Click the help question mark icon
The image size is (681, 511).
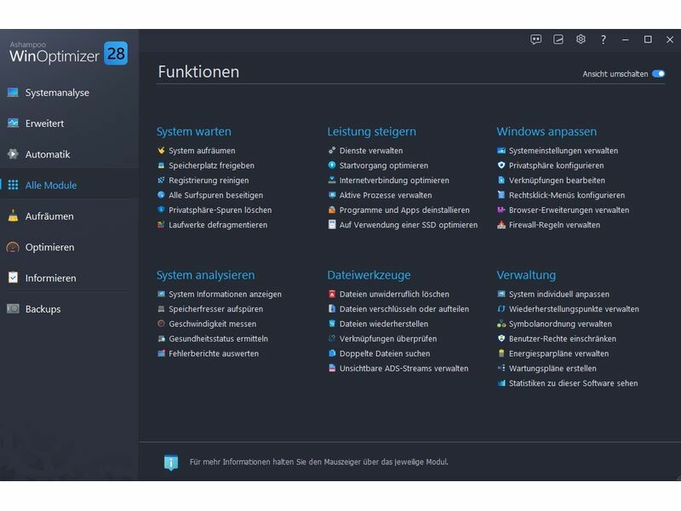(x=603, y=39)
